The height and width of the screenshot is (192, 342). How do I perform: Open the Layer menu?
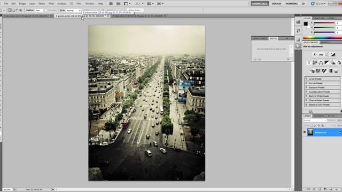[32, 4]
